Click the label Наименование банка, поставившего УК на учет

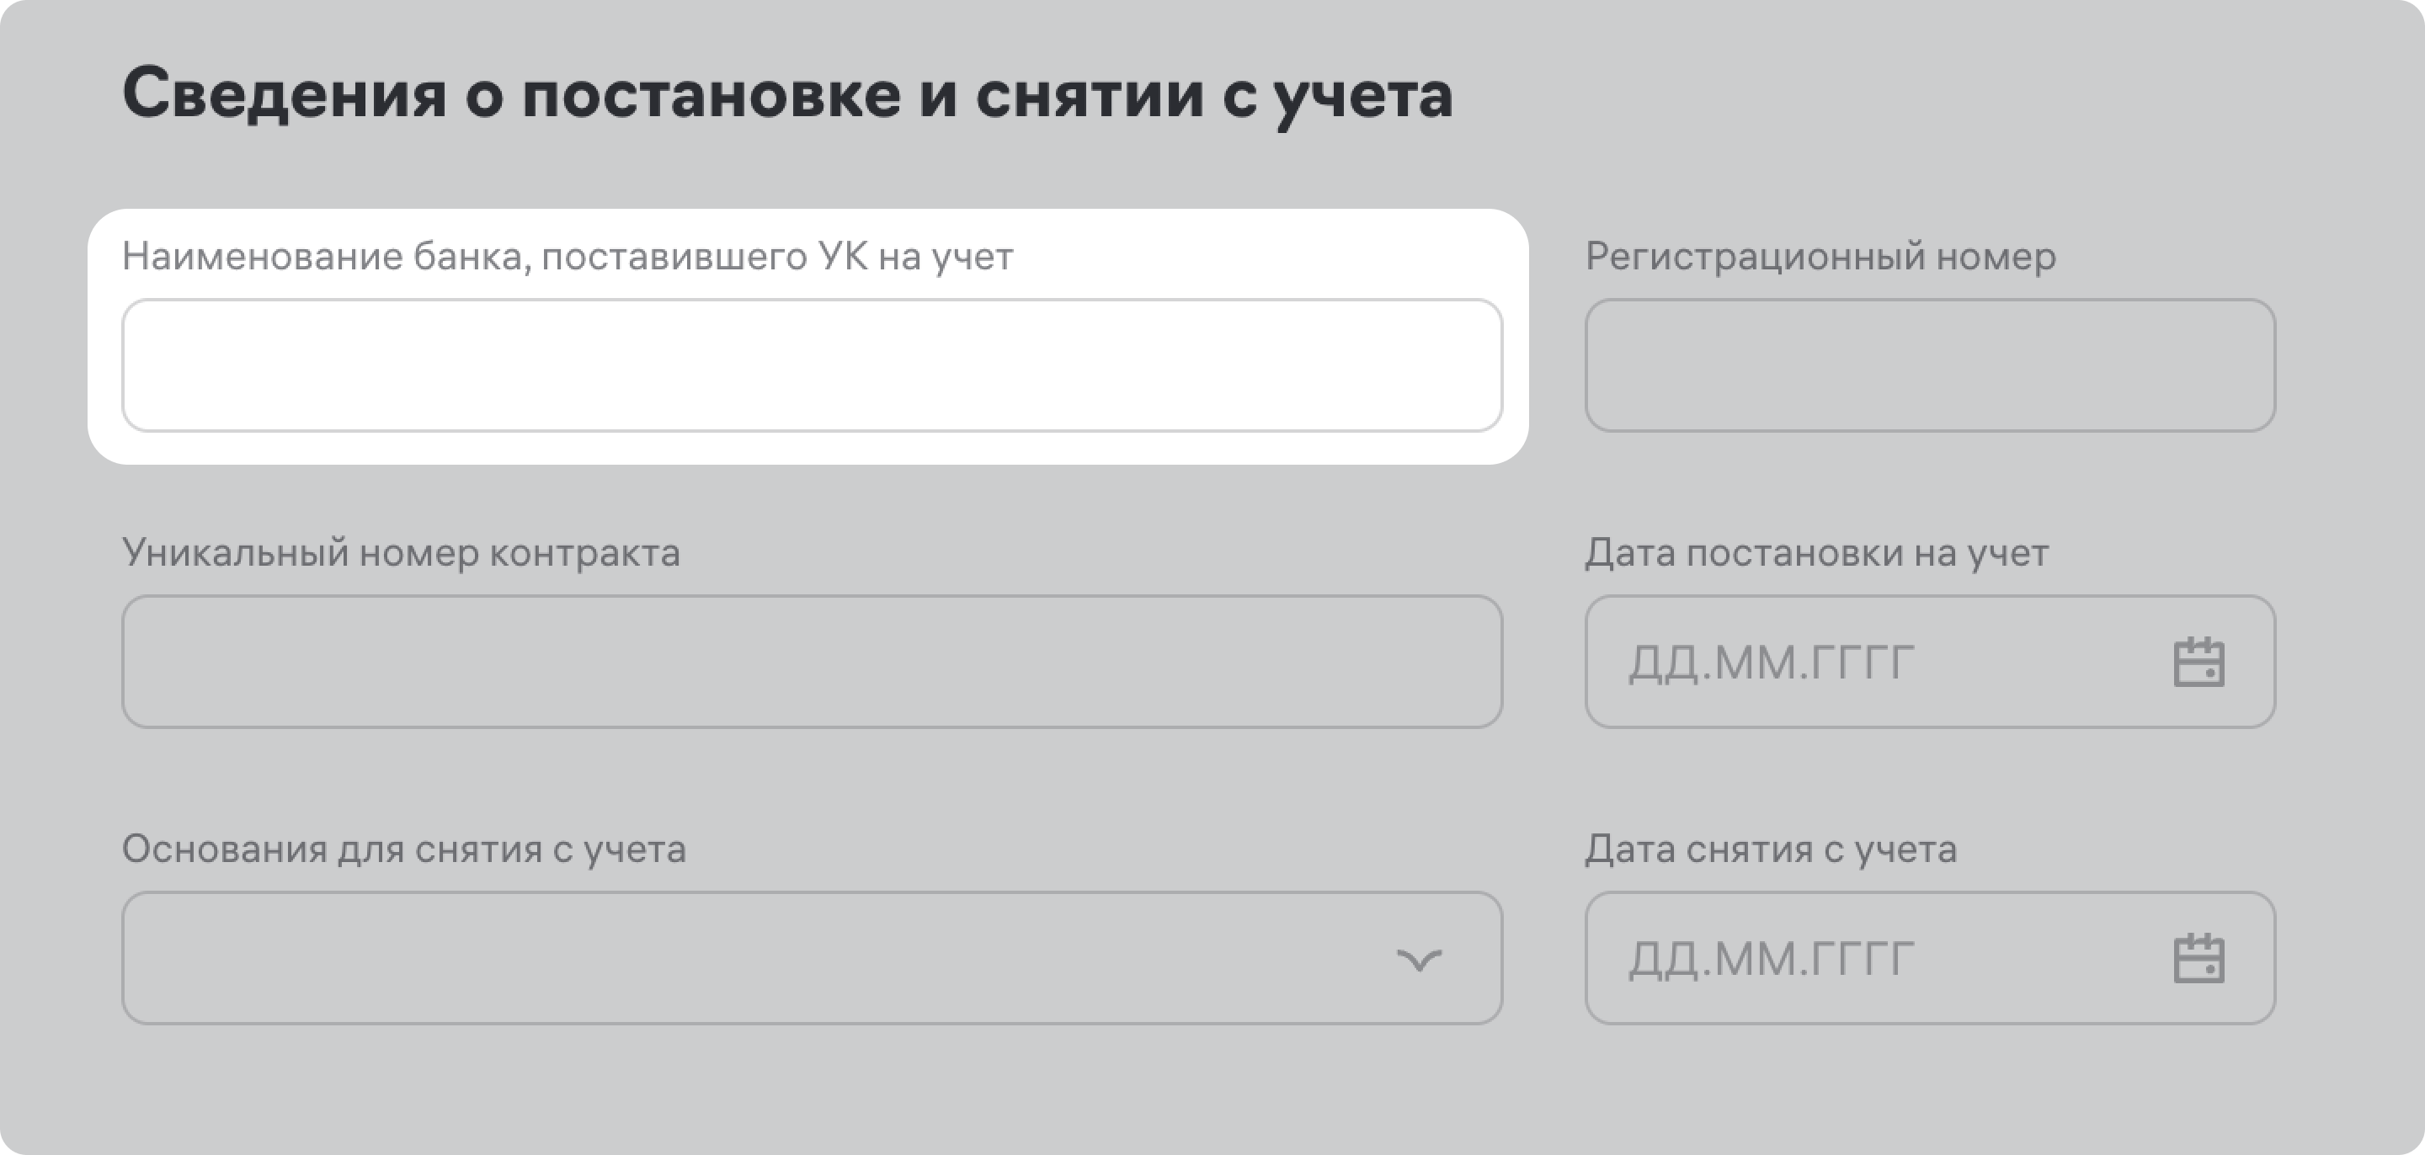[568, 257]
